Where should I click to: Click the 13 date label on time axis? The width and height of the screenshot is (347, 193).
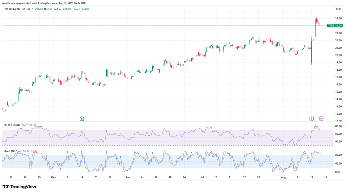[x=312, y=177]
